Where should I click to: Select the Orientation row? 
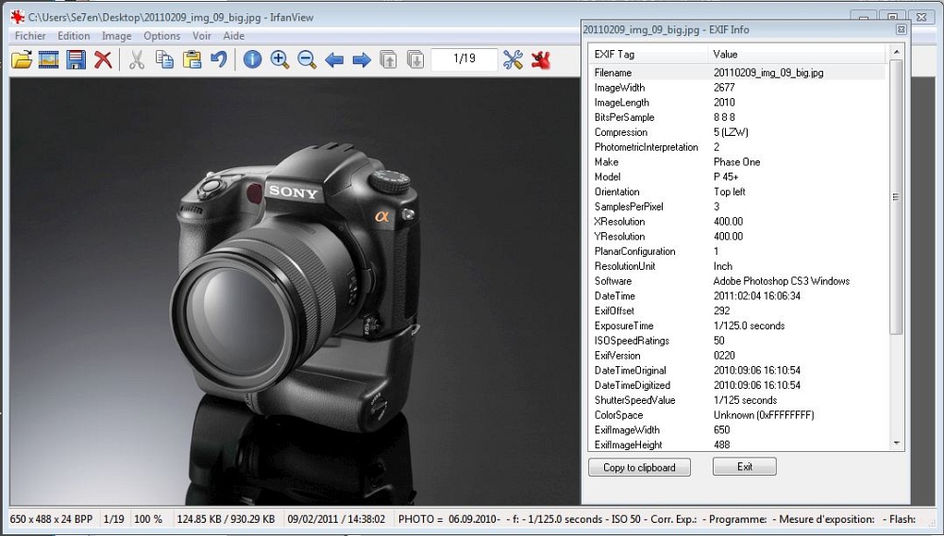[737, 192]
